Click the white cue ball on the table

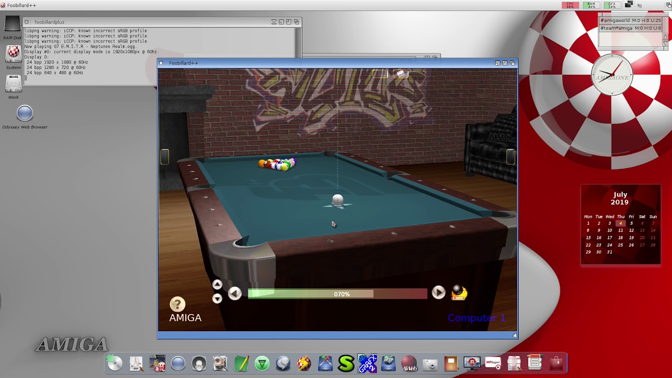(338, 200)
